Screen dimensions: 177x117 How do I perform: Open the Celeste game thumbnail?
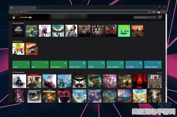(95, 96)
